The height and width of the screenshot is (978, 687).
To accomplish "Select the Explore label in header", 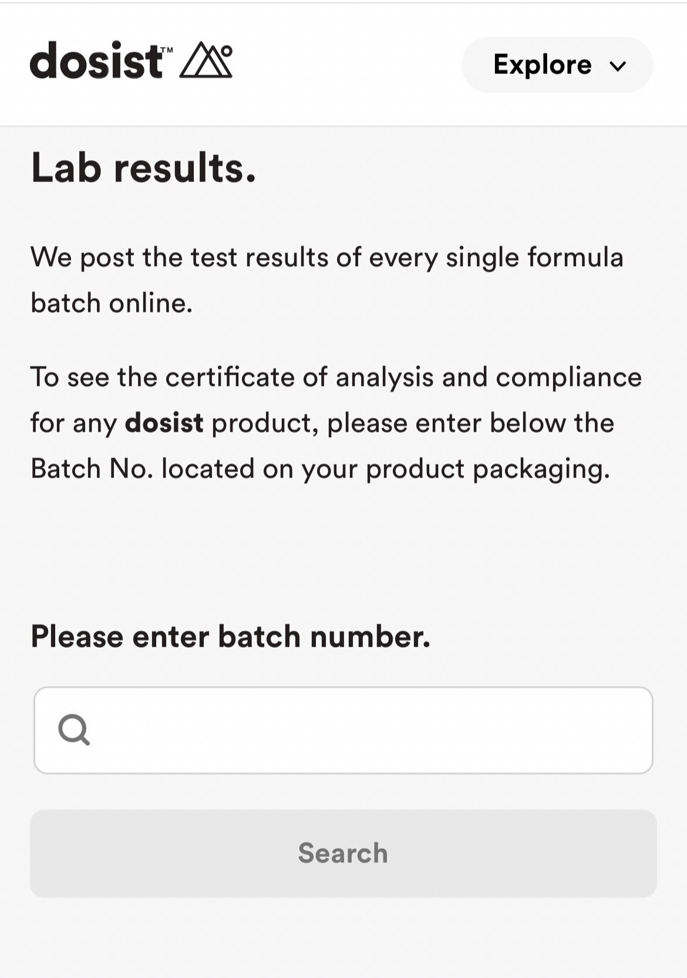I will [542, 65].
